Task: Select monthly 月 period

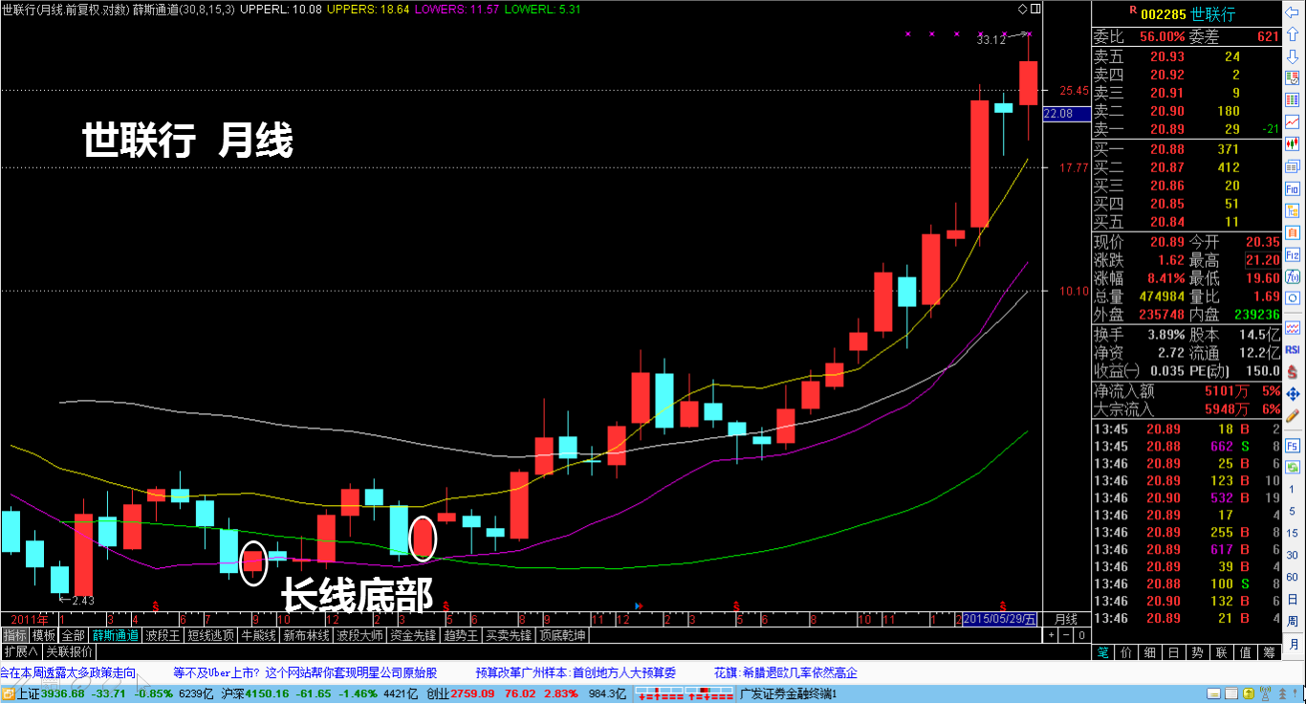Action: [x=1293, y=644]
